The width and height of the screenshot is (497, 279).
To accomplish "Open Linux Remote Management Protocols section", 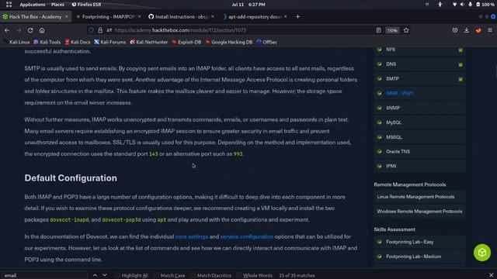I will point(419,197).
